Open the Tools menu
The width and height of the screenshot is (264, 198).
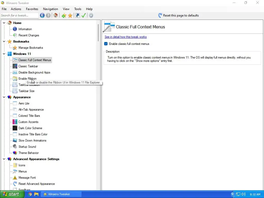point(78,9)
